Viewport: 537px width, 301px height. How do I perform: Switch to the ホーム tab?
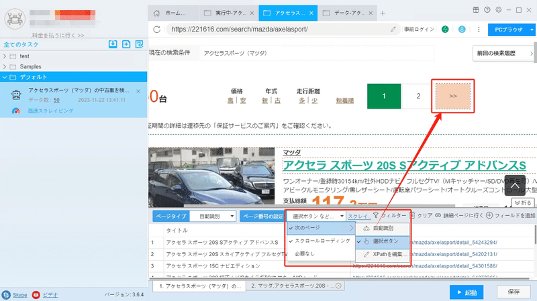173,13
